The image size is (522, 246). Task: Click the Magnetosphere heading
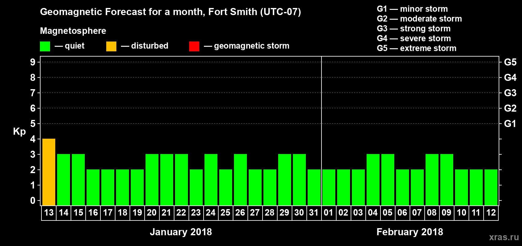73,31
